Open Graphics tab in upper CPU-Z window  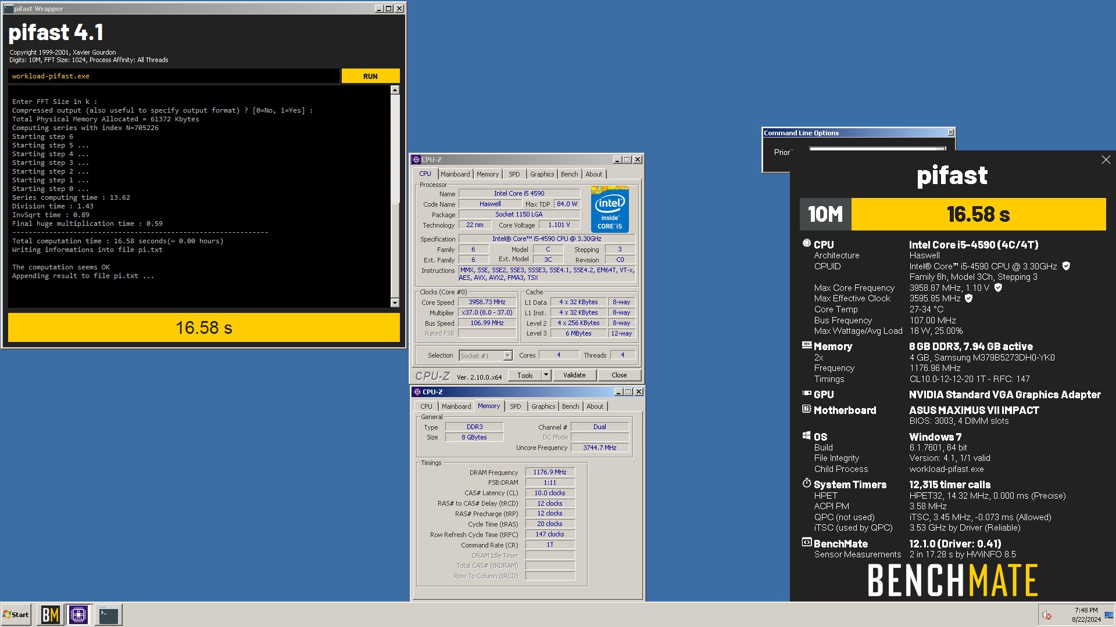pyautogui.click(x=542, y=174)
